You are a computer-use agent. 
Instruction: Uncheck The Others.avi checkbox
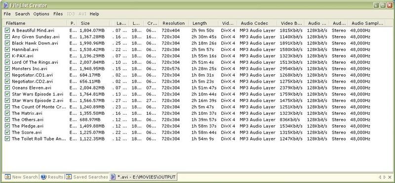pyautogui.click(x=7, y=120)
